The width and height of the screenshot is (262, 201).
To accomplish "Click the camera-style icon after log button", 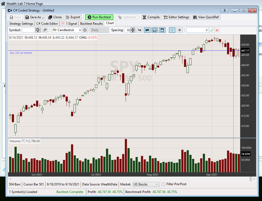I will pos(147,30).
